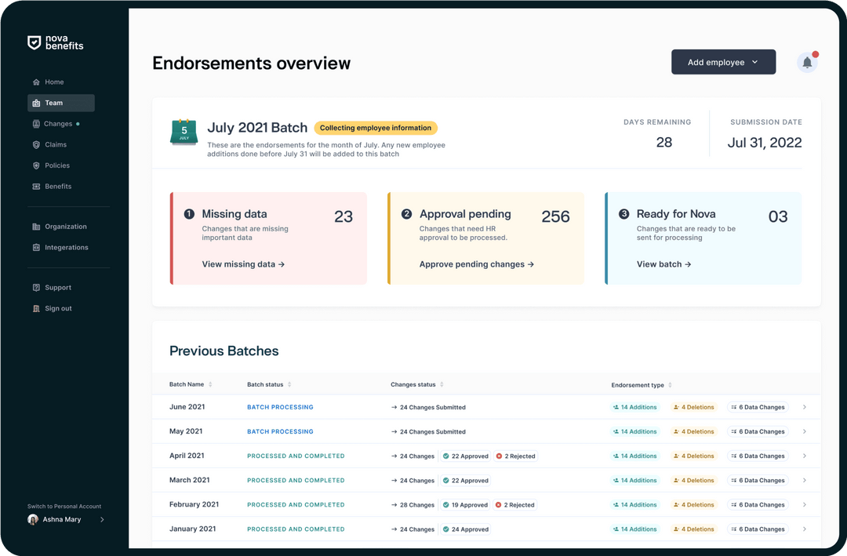Sign out from the sidebar
847x556 pixels.
pos(57,309)
